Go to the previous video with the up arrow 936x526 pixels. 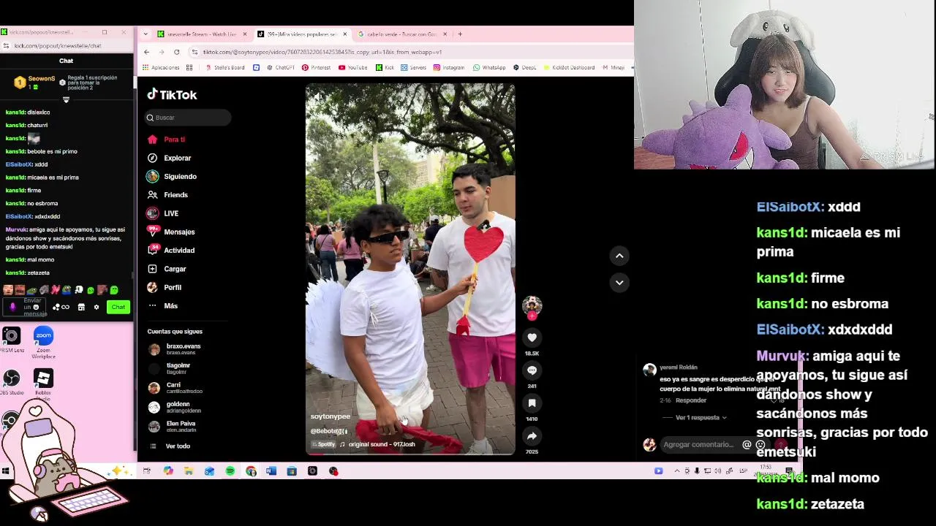click(x=619, y=256)
